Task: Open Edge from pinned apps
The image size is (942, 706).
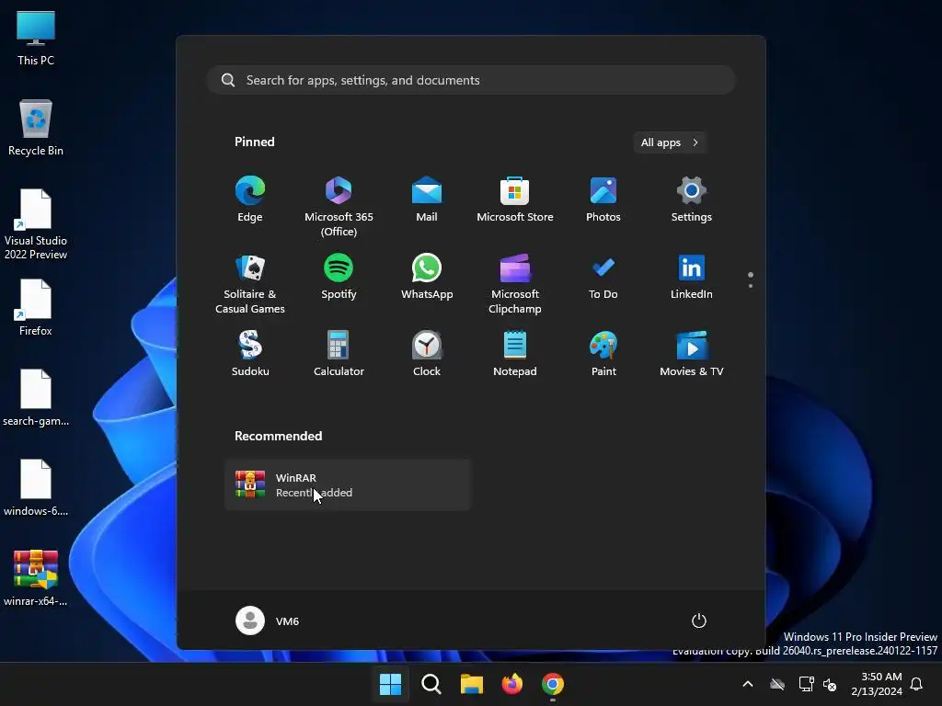Action: (x=250, y=200)
